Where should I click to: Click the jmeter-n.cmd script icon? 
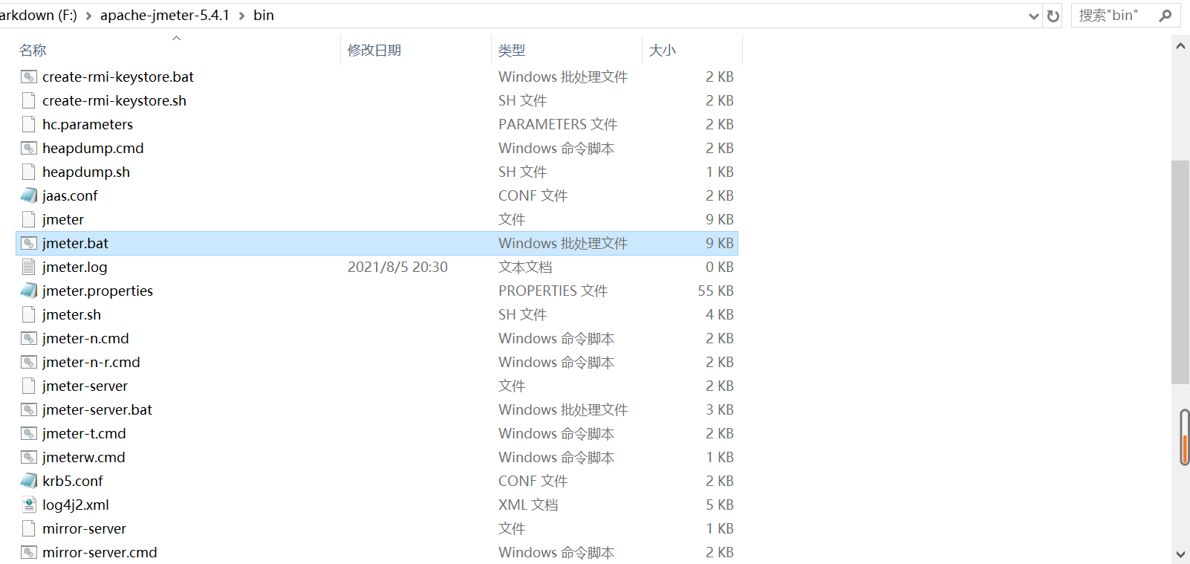[29, 338]
